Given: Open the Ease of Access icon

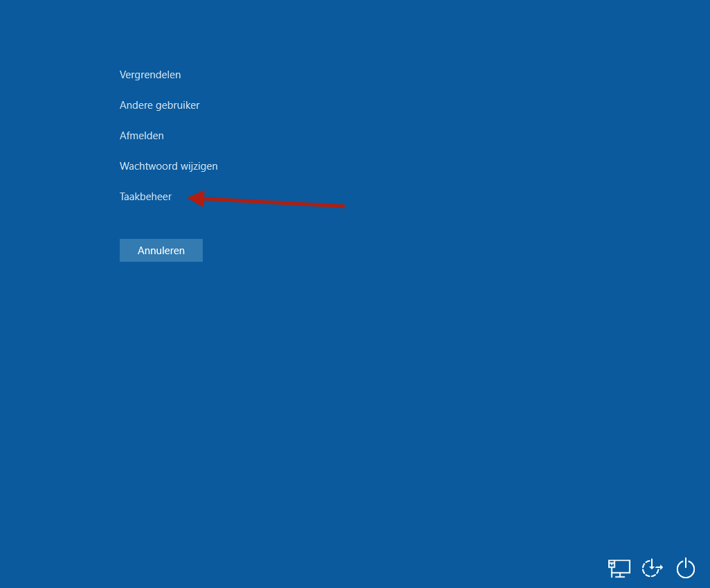Looking at the screenshot, I should (x=652, y=568).
